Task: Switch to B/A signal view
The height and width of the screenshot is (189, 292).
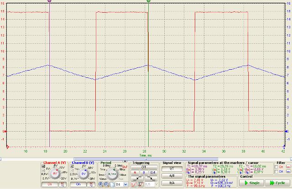Action: pos(172,183)
